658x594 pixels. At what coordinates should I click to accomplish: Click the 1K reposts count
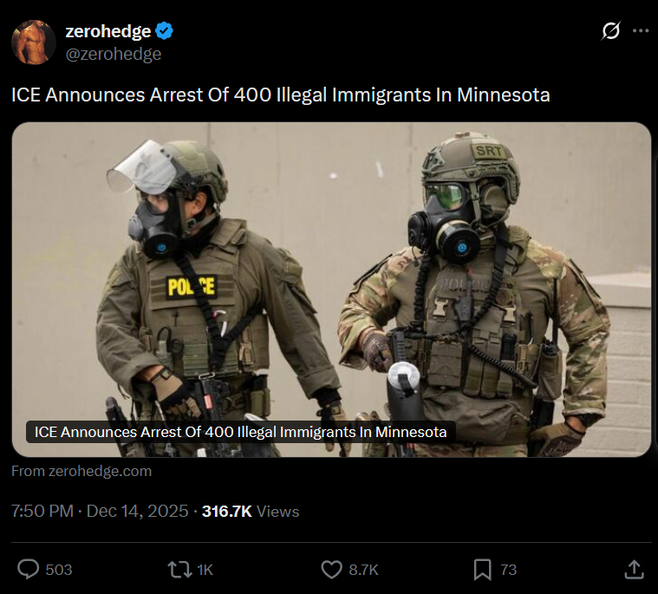tap(205, 570)
